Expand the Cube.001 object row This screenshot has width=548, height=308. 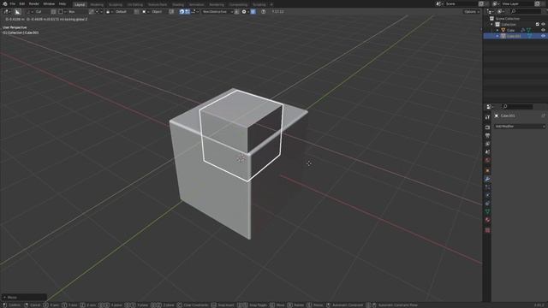point(497,36)
